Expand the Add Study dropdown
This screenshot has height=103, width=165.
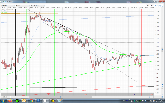[6, 97]
